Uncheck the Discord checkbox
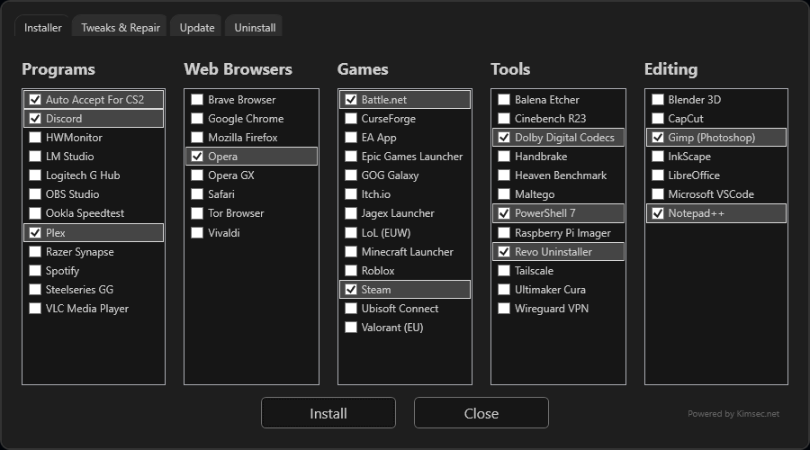810x450 pixels. [x=35, y=118]
